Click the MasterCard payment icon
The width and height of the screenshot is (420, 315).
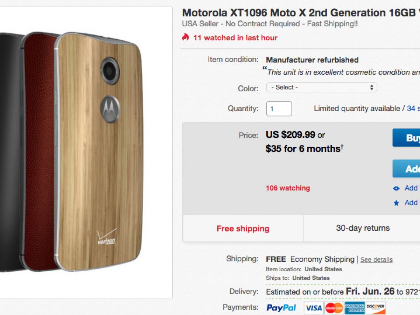click(334, 308)
